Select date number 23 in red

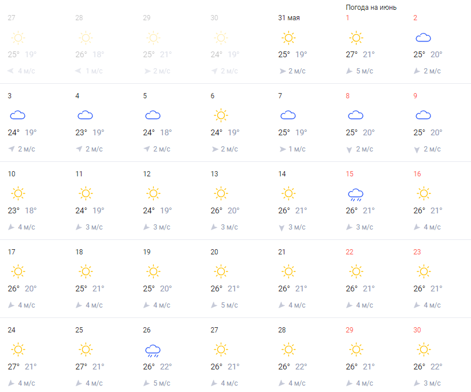coord(417,252)
